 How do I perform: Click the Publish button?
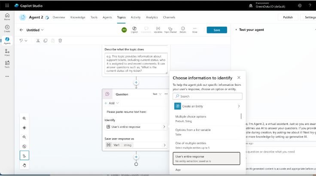click(x=288, y=17)
